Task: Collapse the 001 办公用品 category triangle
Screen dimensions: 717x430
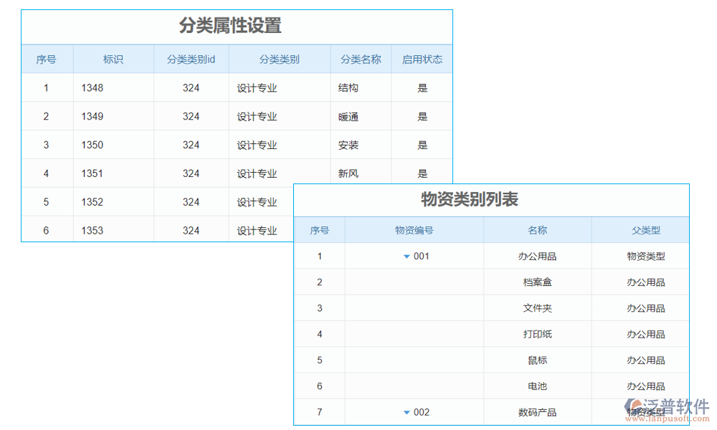Action: [x=407, y=256]
